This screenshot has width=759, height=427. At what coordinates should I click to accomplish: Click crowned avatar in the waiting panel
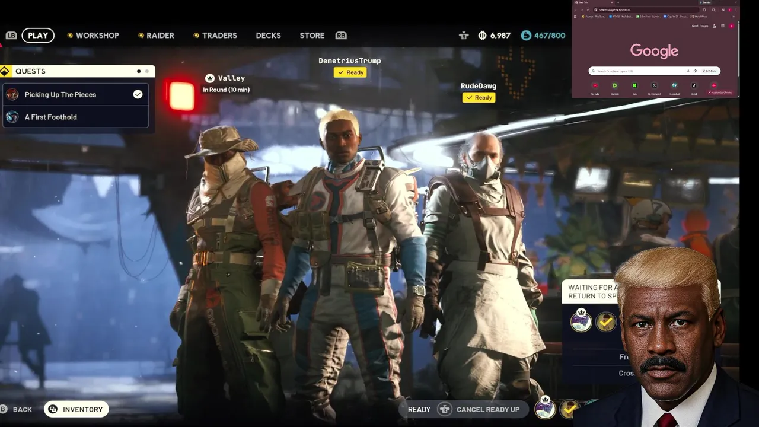[581, 321]
